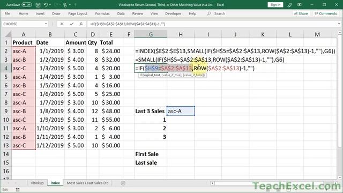The image size is (343, 193).
Task: Click the $55.00 total cell
Action: click(x=111, y=120)
